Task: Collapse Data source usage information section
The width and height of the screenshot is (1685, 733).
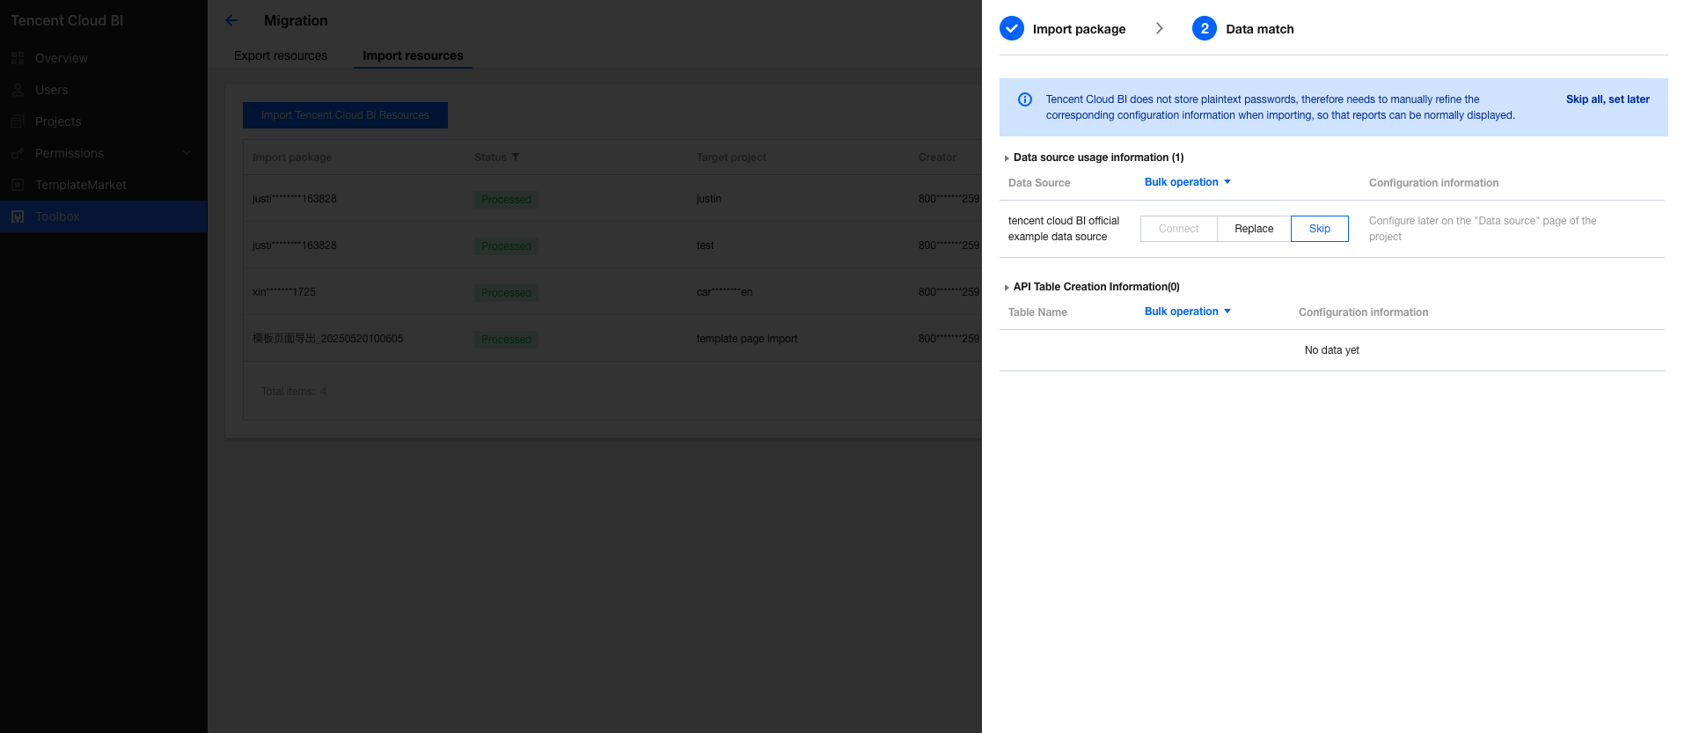Action: (1007, 158)
